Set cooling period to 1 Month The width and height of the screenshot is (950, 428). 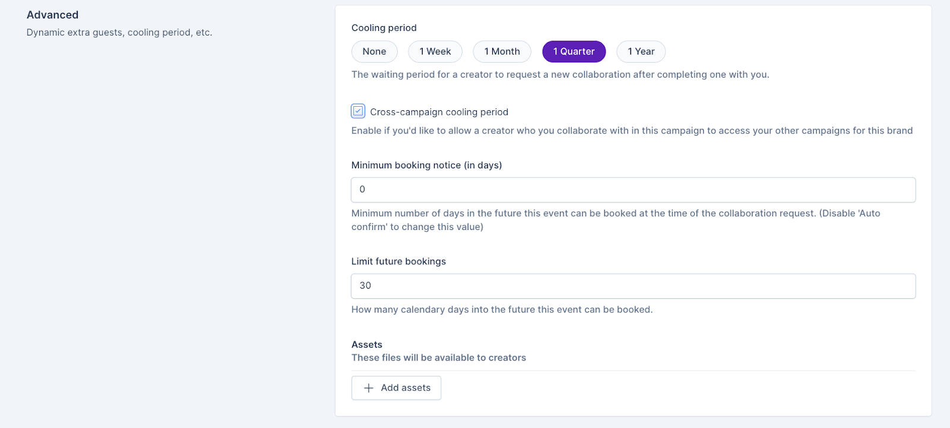tap(502, 52)
